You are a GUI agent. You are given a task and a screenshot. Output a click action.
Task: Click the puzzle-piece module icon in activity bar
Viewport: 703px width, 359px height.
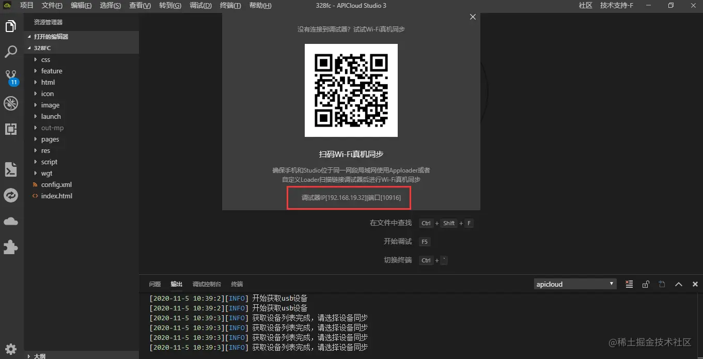(11, 247)
